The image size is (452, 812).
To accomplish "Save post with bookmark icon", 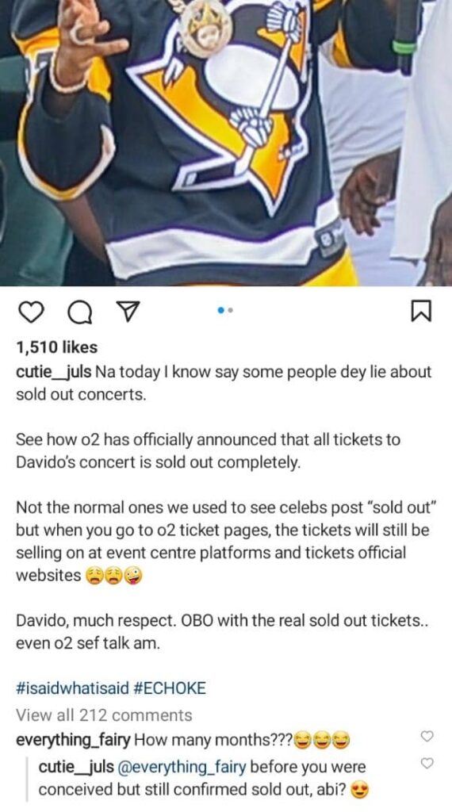I will tap(420, 312).
